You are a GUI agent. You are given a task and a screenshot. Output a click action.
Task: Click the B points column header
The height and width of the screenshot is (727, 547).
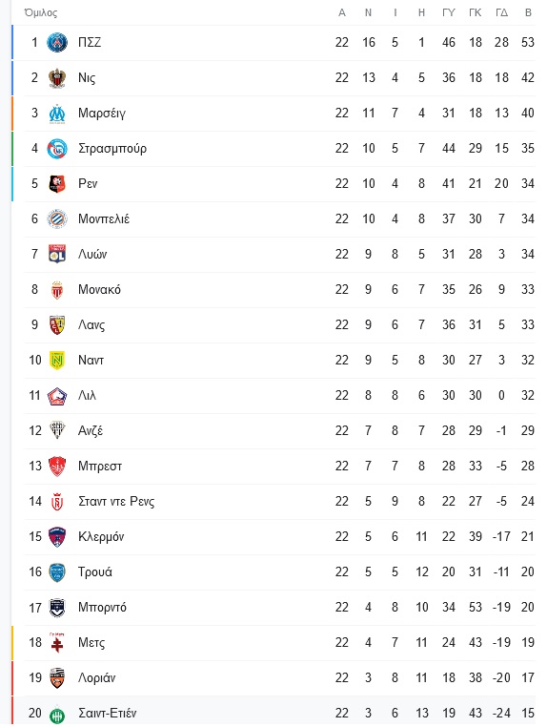pyautogui.click(x=528, y=12)
